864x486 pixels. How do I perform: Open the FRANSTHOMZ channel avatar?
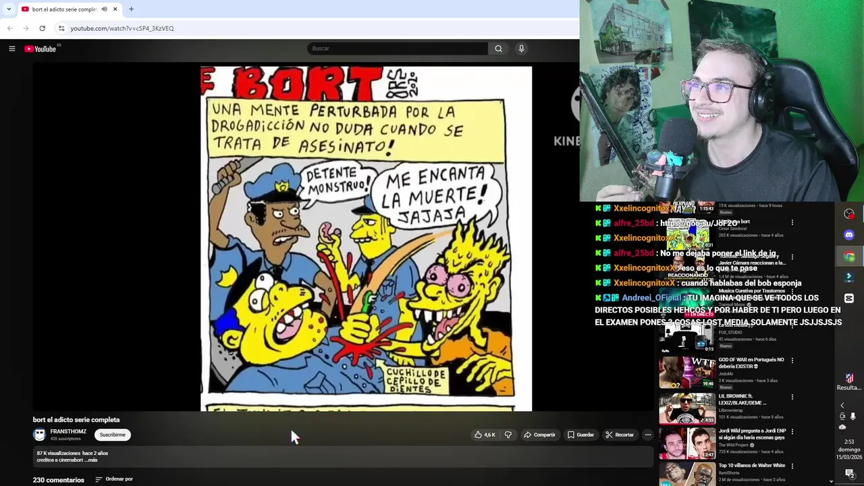39,435
